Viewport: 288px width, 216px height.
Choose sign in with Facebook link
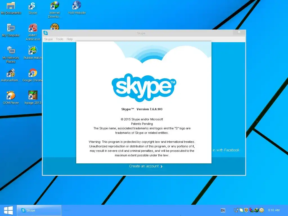coord(226,150)
